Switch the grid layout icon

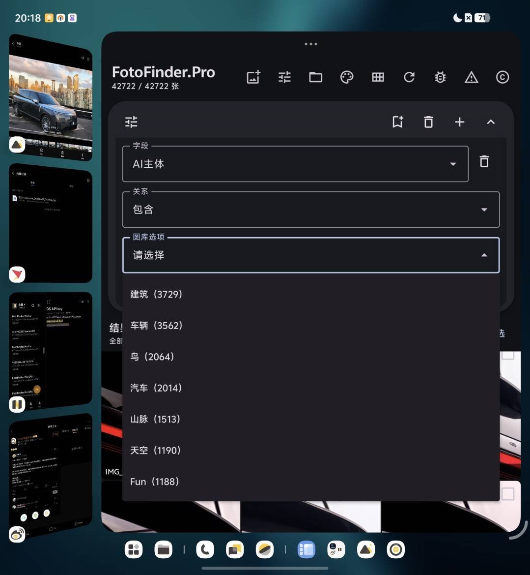pos(378,77)
